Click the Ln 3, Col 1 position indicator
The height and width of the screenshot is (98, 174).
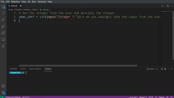(133, 97)
